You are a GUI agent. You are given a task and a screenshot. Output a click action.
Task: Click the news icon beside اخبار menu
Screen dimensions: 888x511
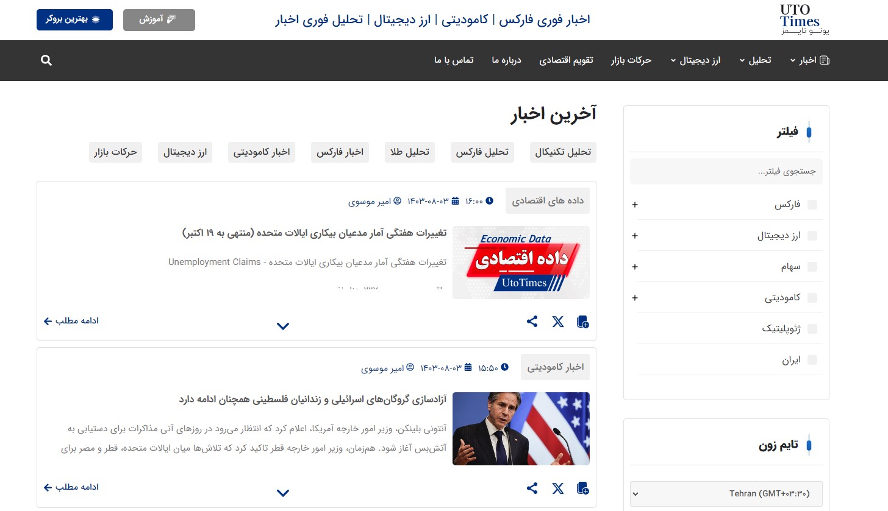point(825,60)
